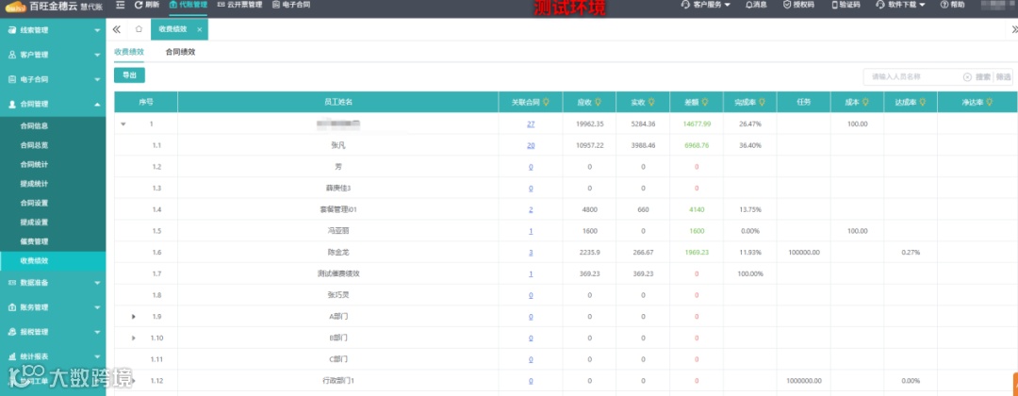Click the 搜索 search button
Screen dimensions: 1018x396
point(983,76)
